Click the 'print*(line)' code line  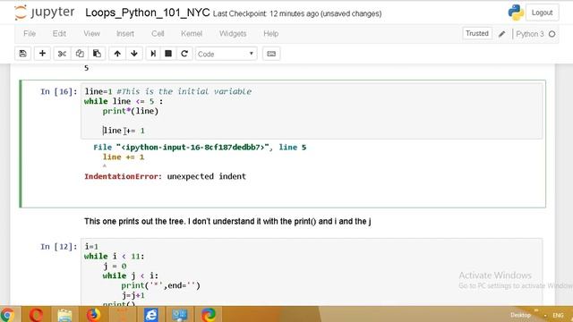(x=131, y=111)
